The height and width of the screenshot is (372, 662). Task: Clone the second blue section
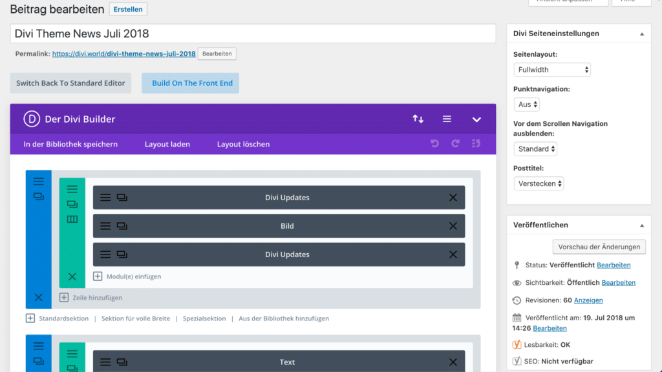click(38, 361)
